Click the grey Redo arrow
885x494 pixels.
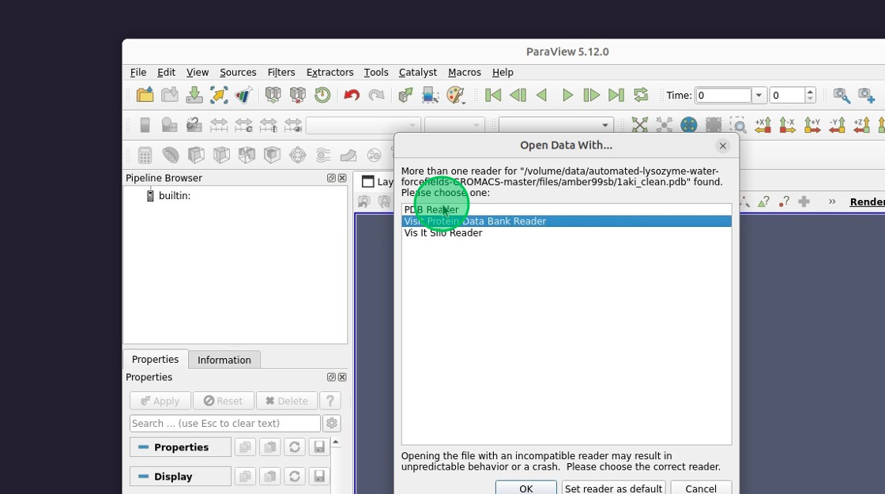[x=376, y=95]
